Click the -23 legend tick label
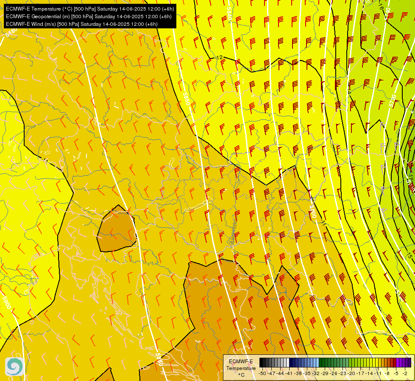The image size is (415, 381). [x=343, y=373]
